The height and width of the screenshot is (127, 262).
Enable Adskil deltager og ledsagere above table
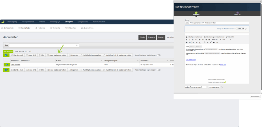(159, 55)
